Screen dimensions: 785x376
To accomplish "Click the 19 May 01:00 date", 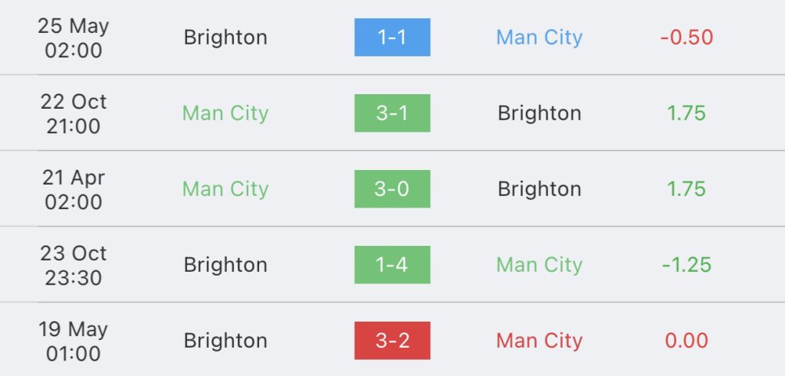I will (73, 341).
